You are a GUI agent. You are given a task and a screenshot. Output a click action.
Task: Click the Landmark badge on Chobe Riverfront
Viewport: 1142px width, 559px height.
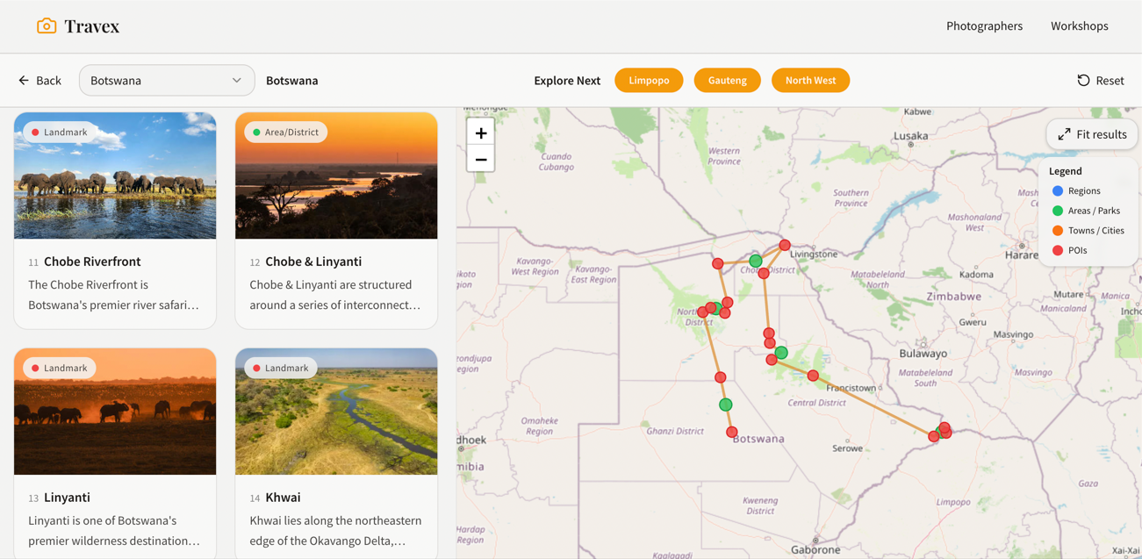pos(60,133)
